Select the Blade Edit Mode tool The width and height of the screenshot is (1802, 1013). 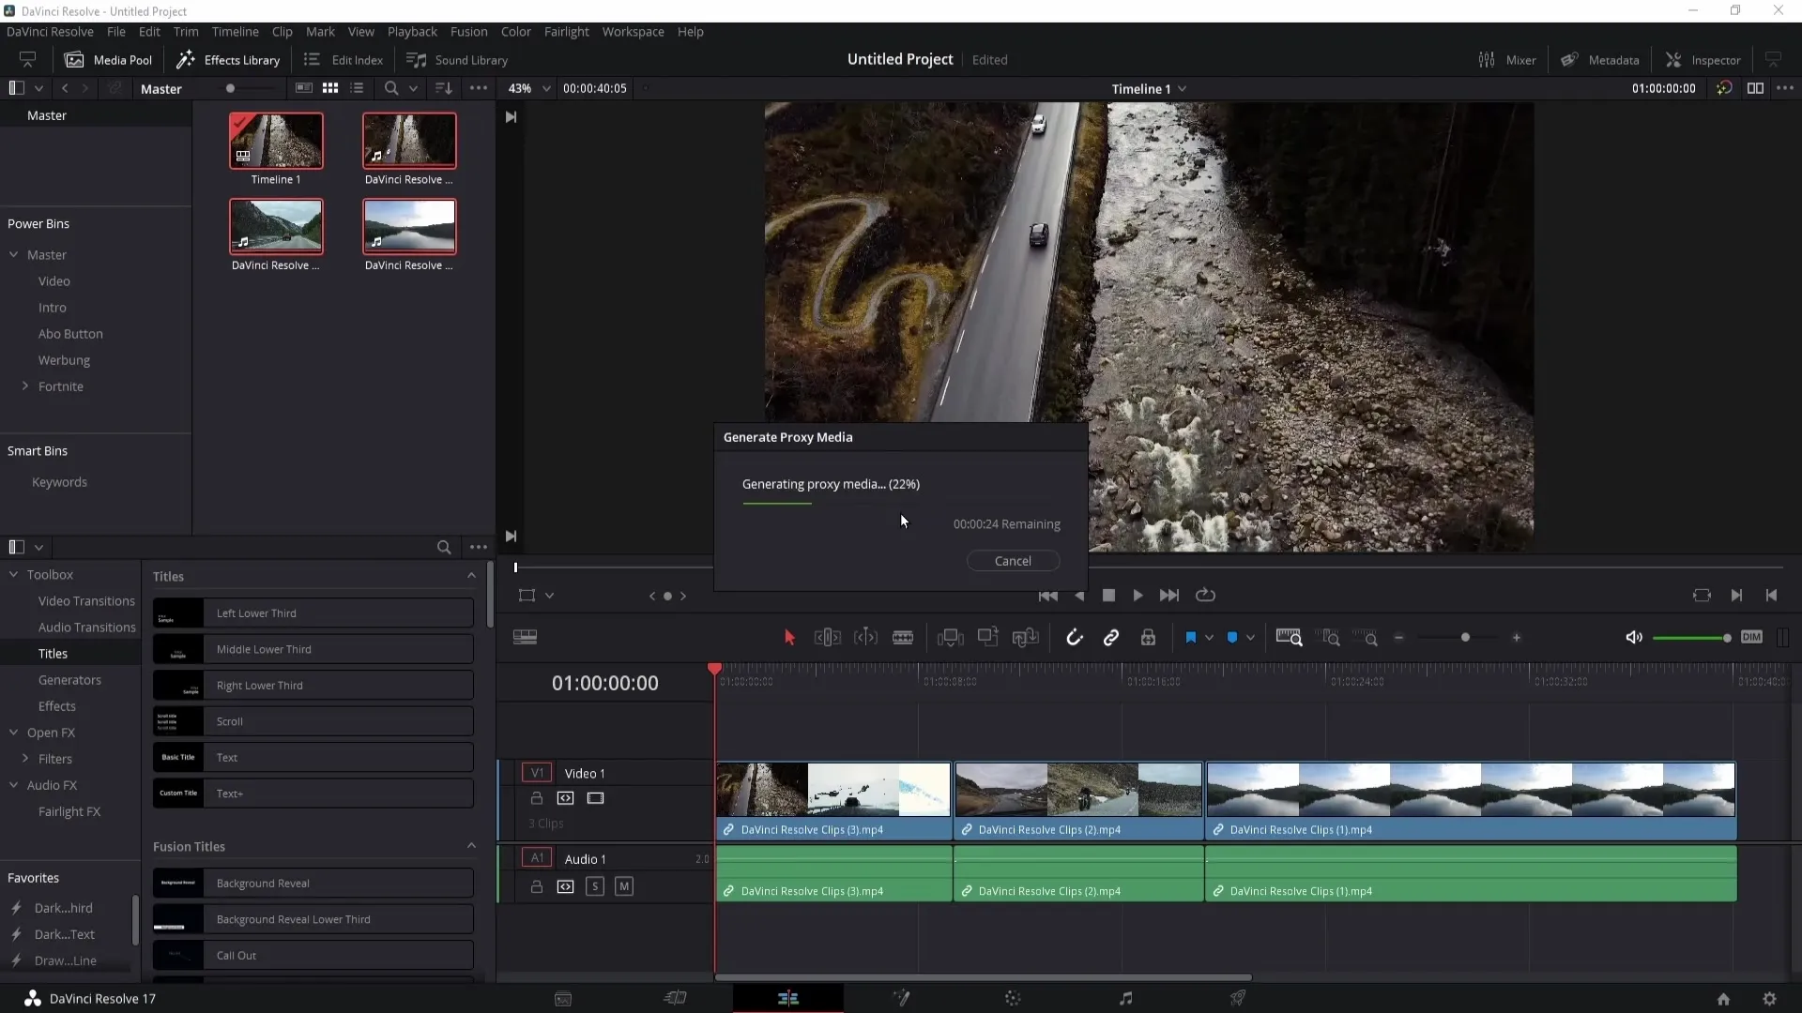903,638
